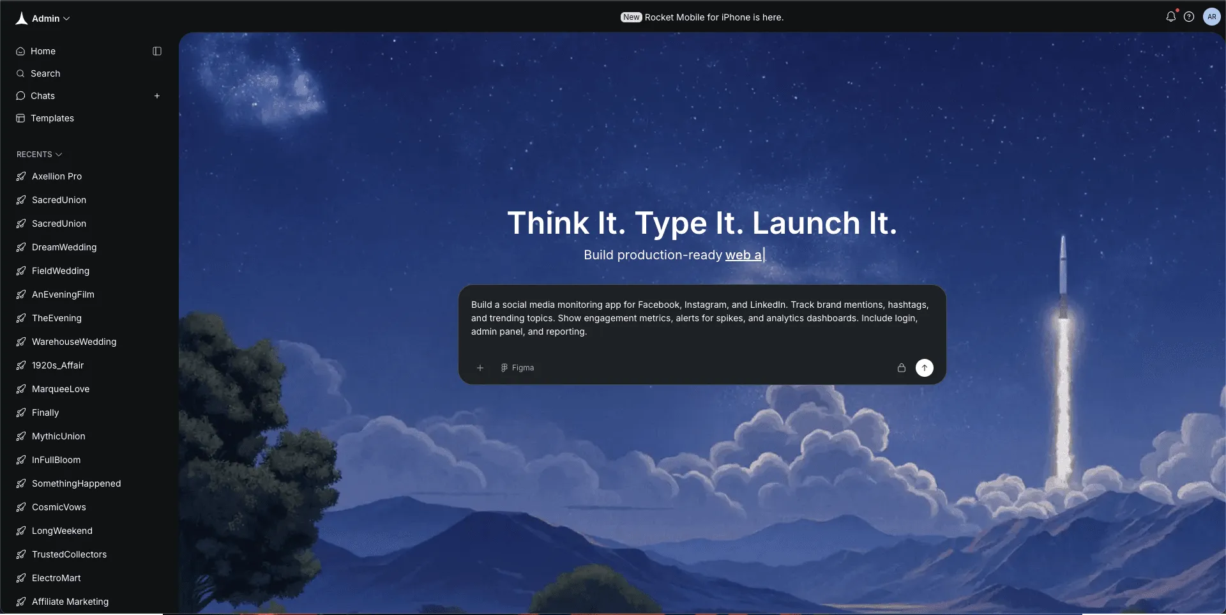Collapse the RECENTS section
Viewport: 1226px width, 615px height.
click(x=40, y=155)
